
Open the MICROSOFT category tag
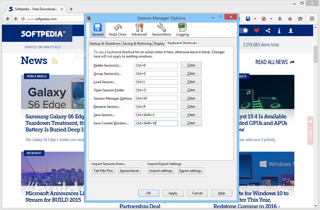34,153
